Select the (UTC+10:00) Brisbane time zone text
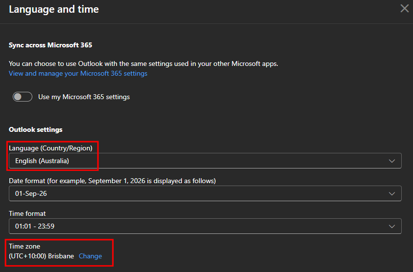This screenshot has width=413, height=272. coord(41,256)
